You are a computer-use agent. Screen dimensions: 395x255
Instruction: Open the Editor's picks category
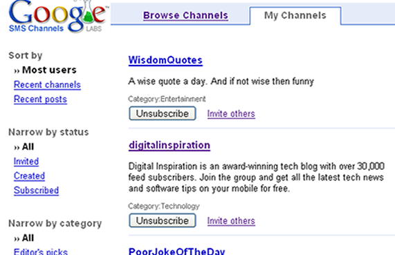tap(41, 252)
